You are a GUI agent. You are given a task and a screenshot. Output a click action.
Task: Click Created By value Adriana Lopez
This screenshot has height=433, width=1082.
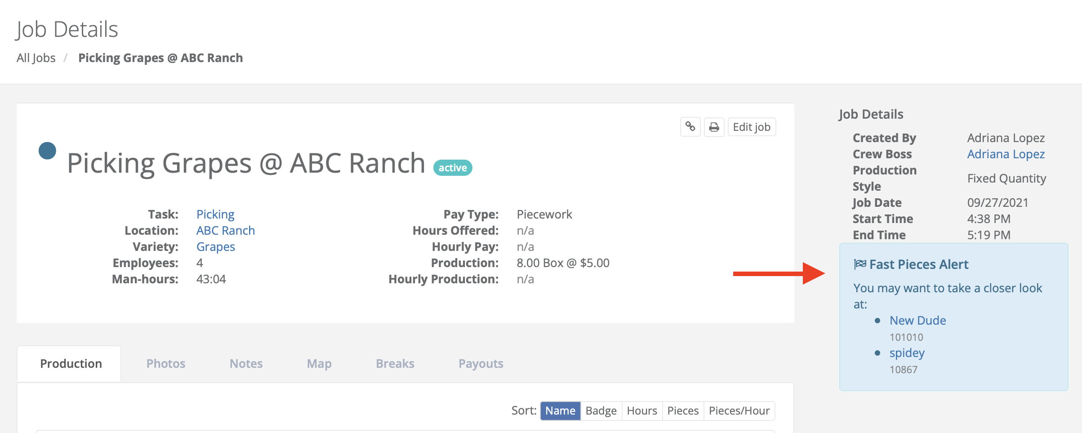pos(1006,138)
